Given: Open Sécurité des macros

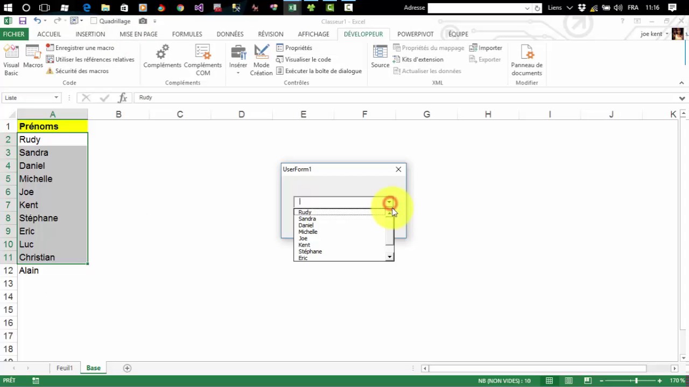Looking at the screenshot, I should (77, 71).
